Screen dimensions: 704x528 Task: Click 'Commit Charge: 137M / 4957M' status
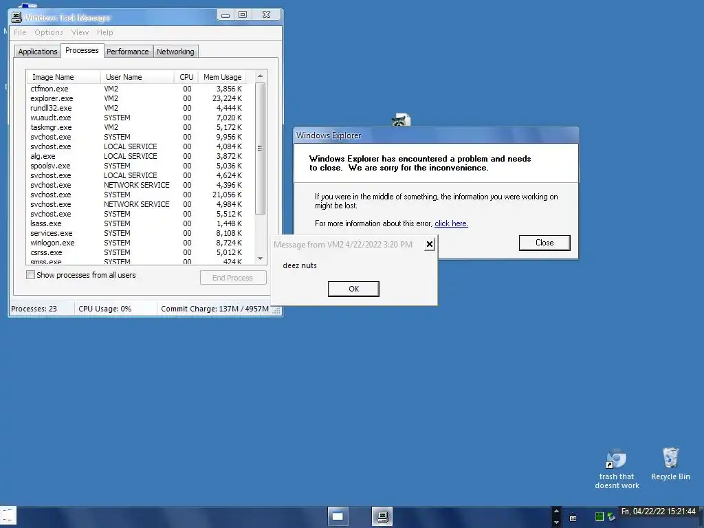pos(214,309)
